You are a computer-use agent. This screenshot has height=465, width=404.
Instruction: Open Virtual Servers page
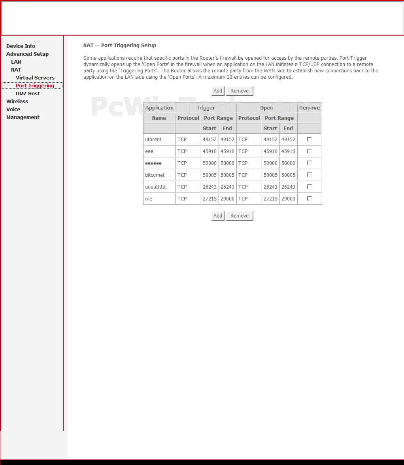pos(35,77)
